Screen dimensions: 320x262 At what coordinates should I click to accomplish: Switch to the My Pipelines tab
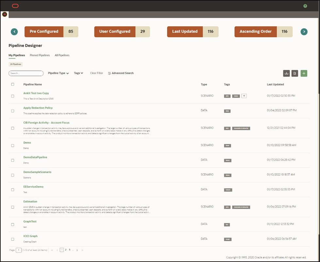[17, 55]
